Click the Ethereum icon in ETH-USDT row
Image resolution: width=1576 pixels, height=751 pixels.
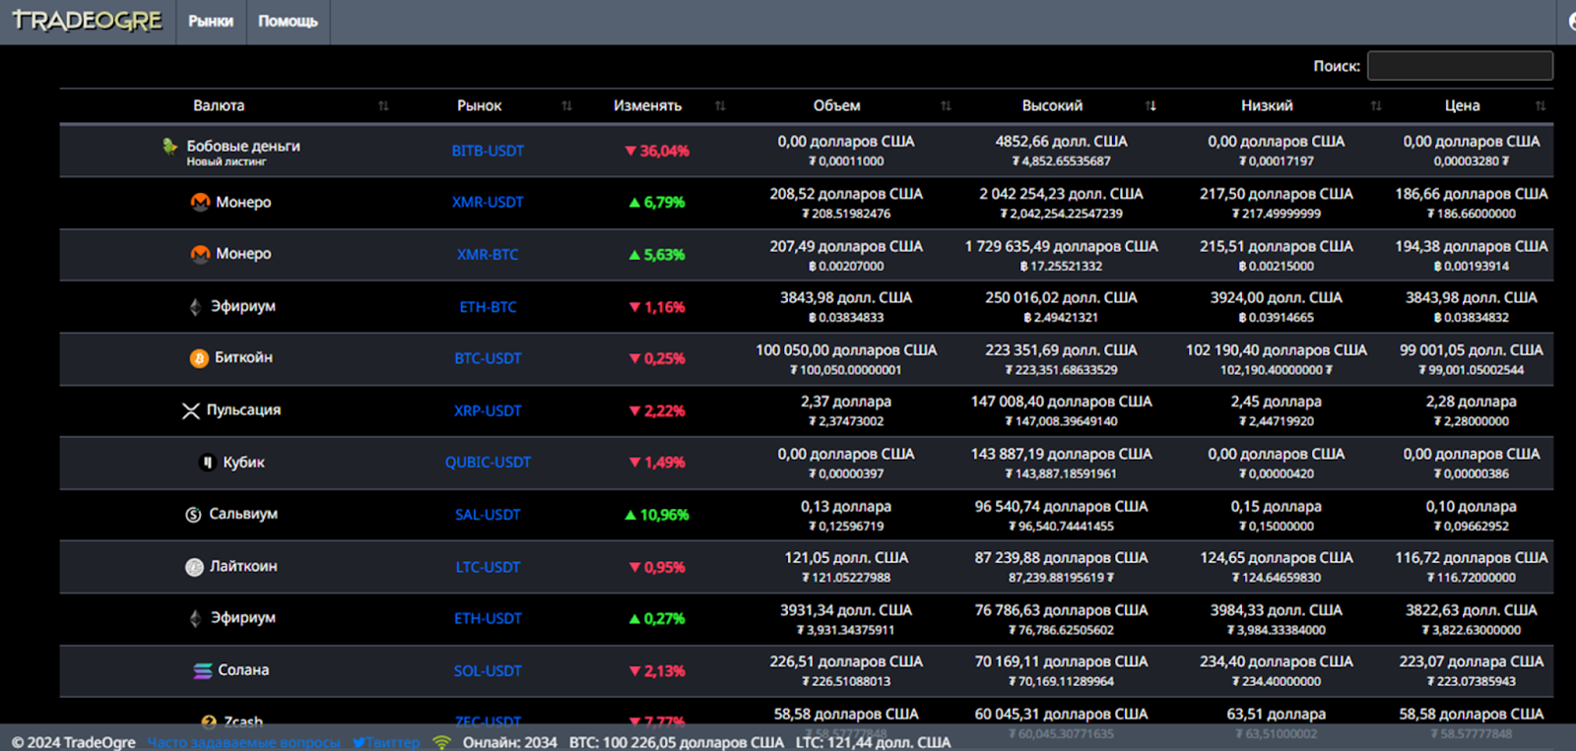tap(195, 618)
